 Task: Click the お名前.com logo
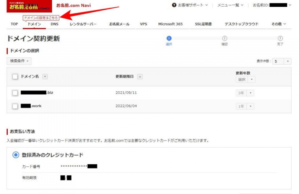(29, 6)
